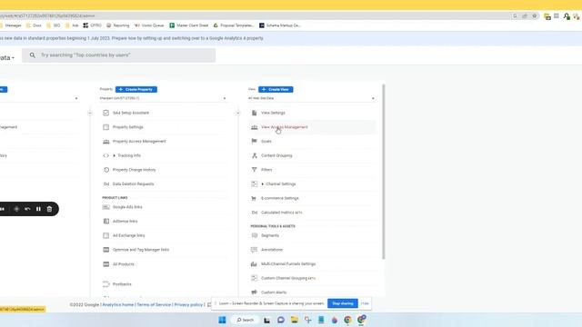This screenshot has width=582, height=327.
Task: Open the Reporting bookmark
Action: click(118, 25)
